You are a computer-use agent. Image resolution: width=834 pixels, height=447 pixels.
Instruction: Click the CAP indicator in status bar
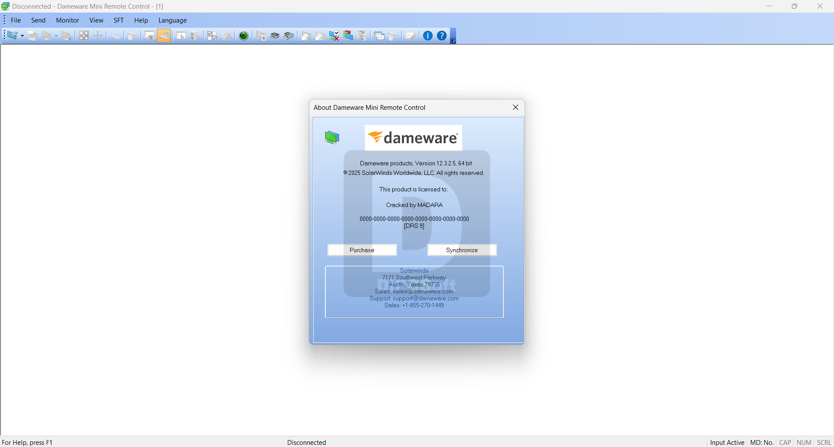point(785,442)
